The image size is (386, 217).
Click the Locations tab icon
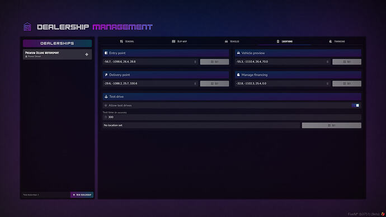coord(278,41)
